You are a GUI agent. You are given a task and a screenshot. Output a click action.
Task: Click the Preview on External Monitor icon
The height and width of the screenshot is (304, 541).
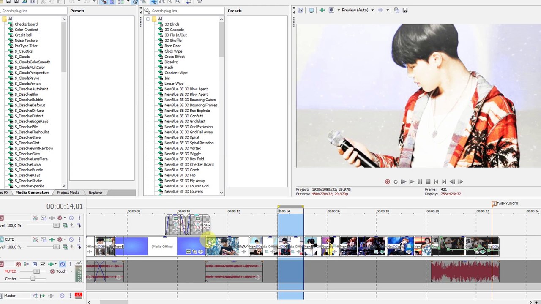pyautogui.click(x=311, y=10)
